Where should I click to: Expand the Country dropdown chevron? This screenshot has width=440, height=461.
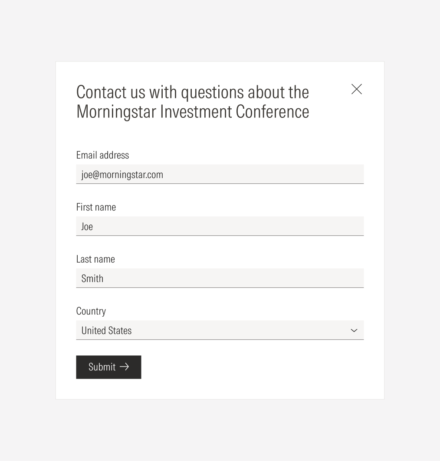coord(354,331)
